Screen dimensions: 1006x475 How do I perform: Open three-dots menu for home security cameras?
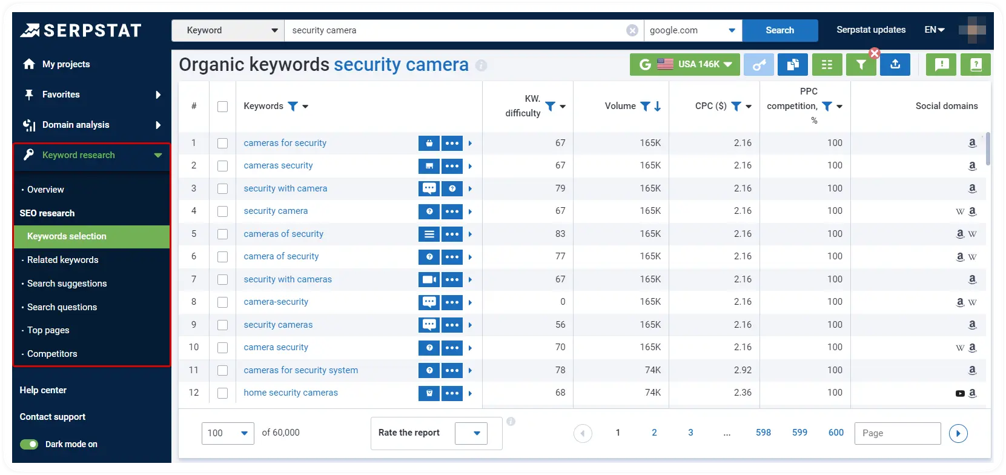tap(452, 393)
